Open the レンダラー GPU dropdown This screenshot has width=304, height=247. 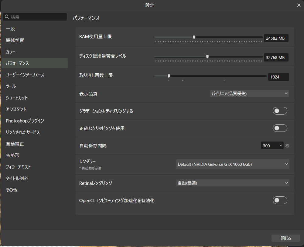(233, 164)
